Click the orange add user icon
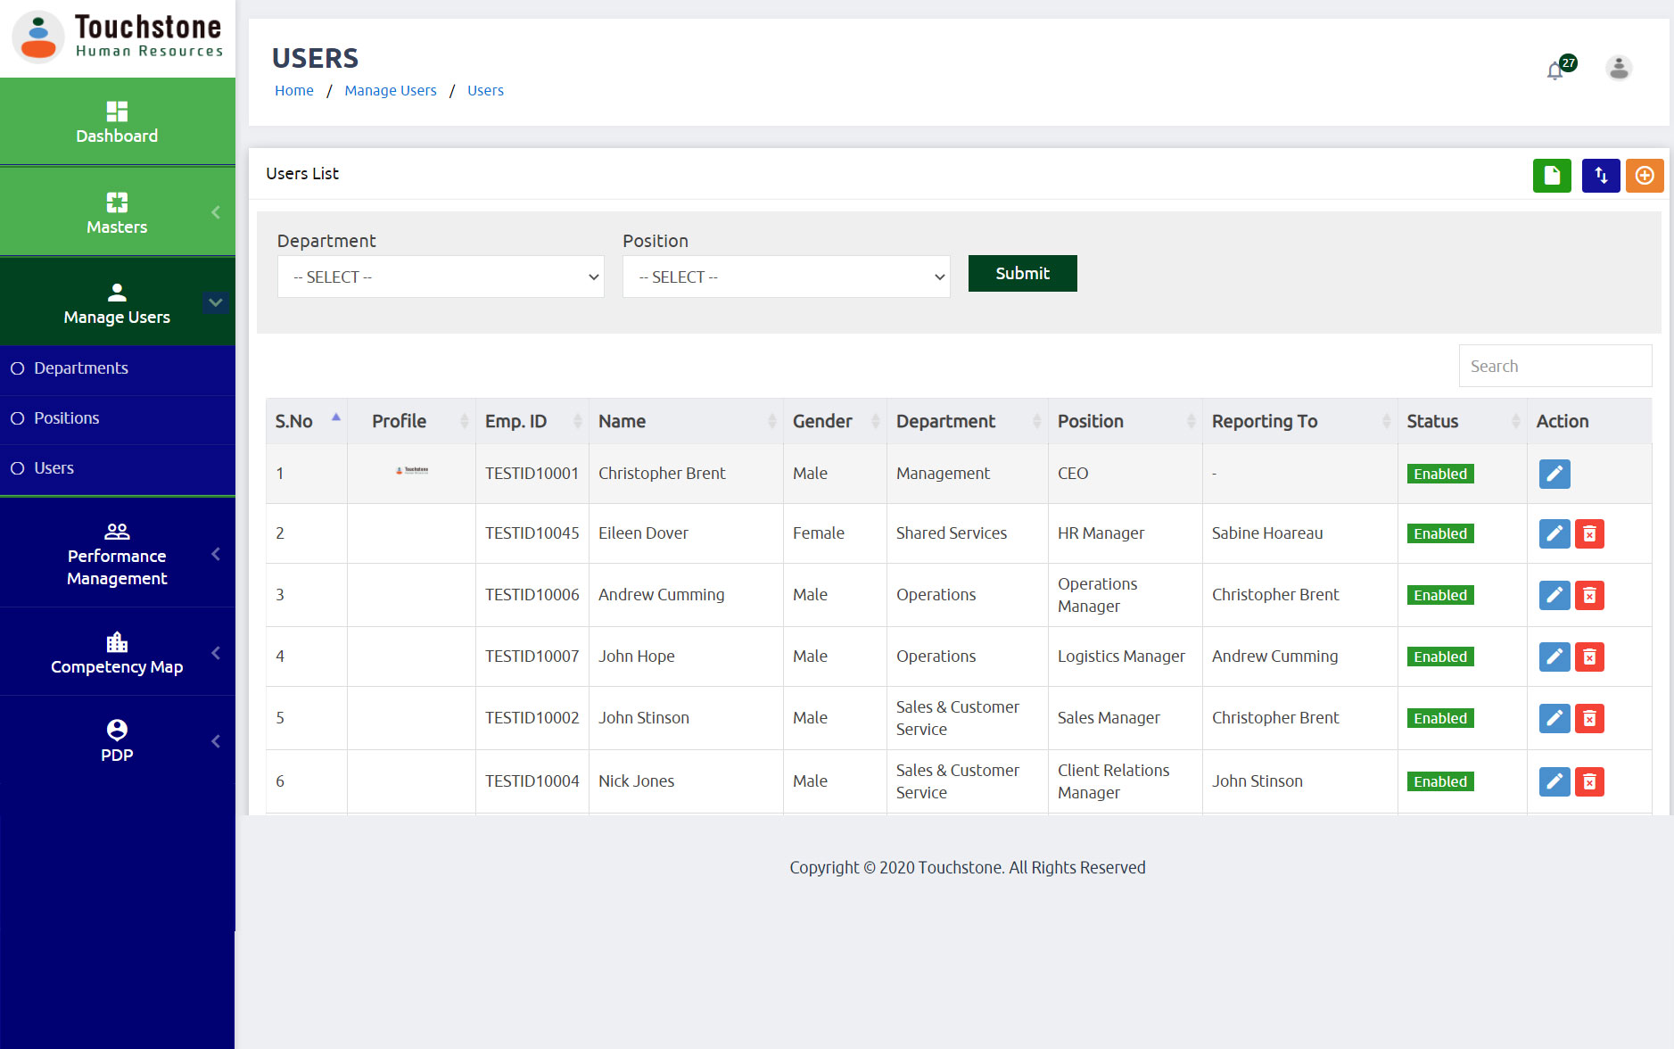The height and width of the screenshot is (1049, 1674). point(1644,176)
